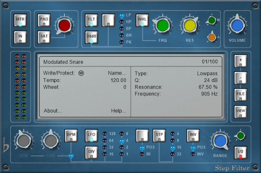Screen dimensions: 261x173
Task: Toggle the FLT filter button
Action: (x=92, y=20)
